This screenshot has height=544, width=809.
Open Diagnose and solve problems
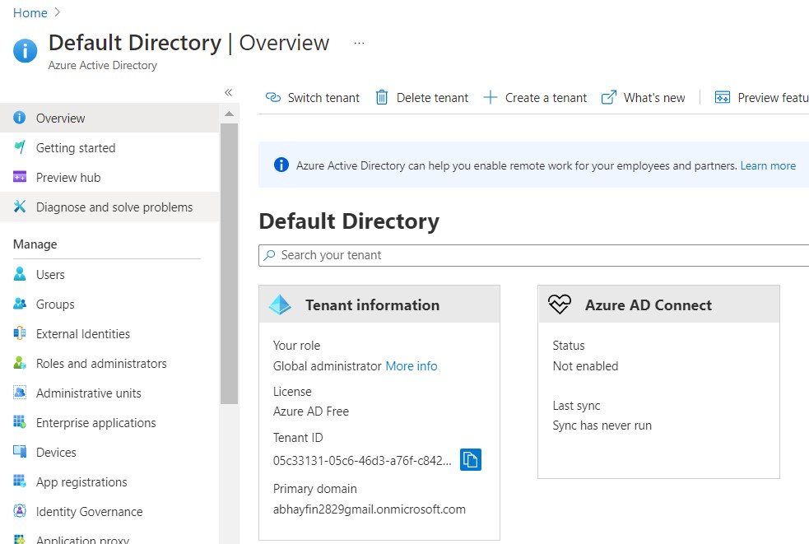109,207
